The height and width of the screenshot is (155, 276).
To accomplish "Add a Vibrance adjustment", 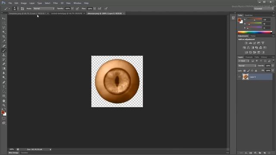I will [x=263, y=43].
